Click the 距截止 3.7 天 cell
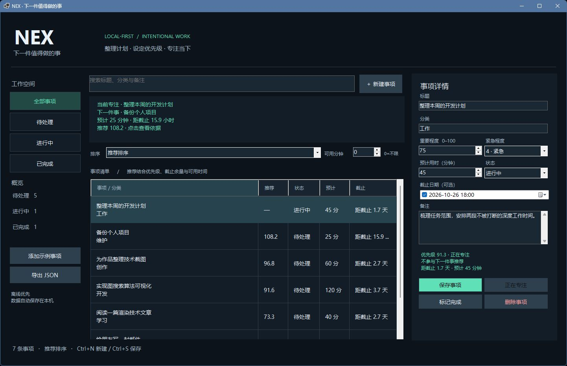The width and height of the screenshot is (567, 366). [x=373, y=290]
